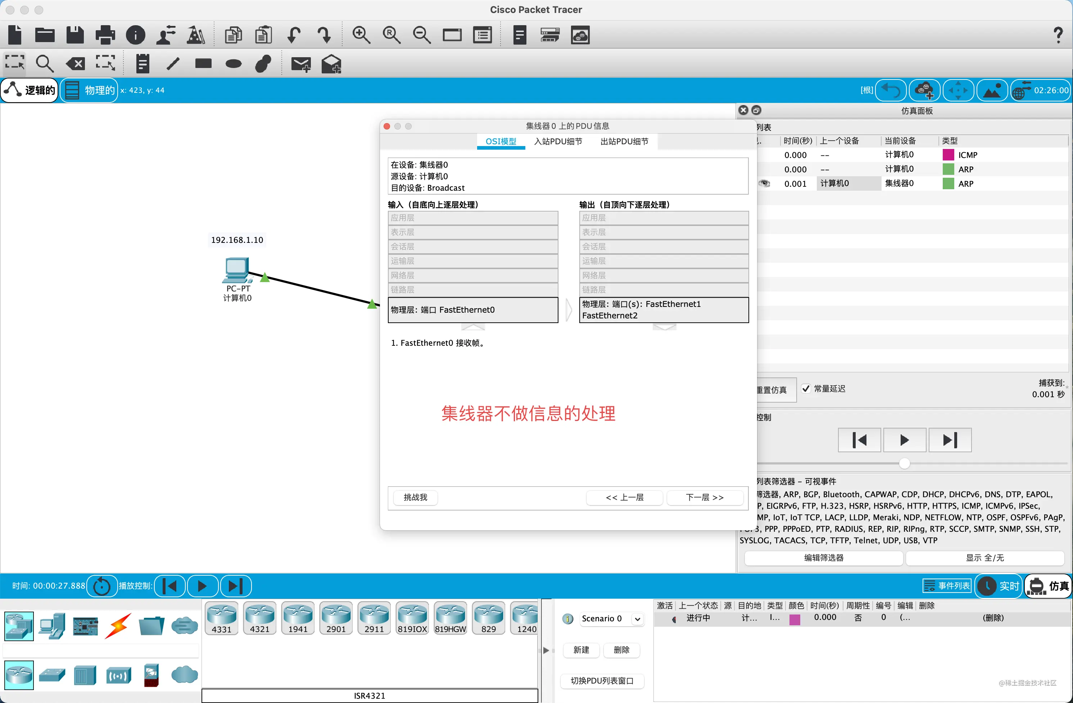Click Edit Filters button
The image size is (1073, 703).
[x=823, y=557]
